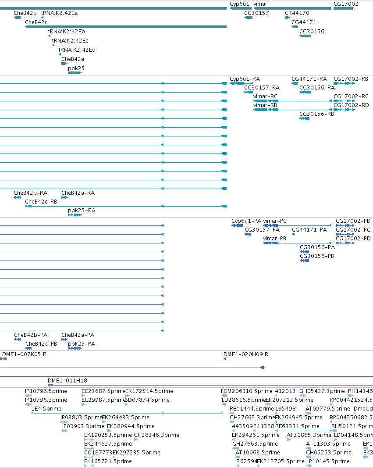The image size is (373, 468).
Task: Select the CG17002-PC protein label
Action: [x=353, y=230]
